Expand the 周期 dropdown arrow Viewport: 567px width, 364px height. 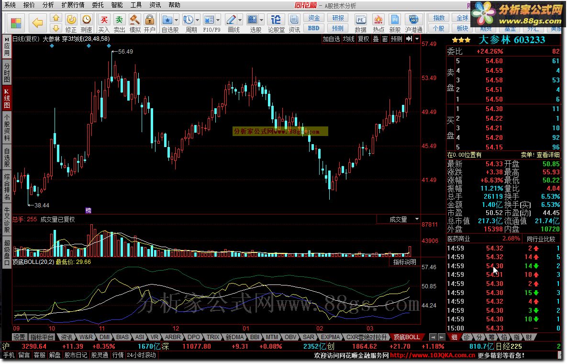tap(198, 20)
